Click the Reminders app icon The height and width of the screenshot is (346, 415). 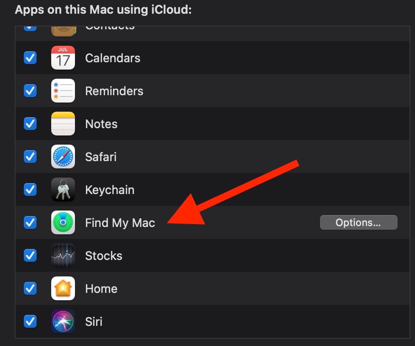(63, 91)
